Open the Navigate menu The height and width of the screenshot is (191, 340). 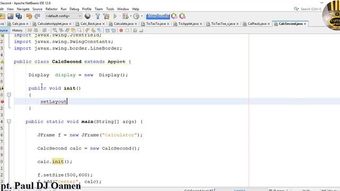click(x=23, y=9)
